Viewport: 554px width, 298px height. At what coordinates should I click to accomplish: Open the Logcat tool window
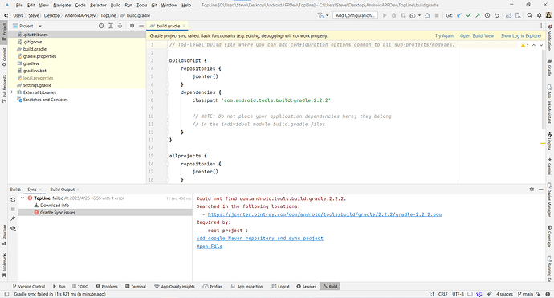pyautogui.click(x=280, y=286)
